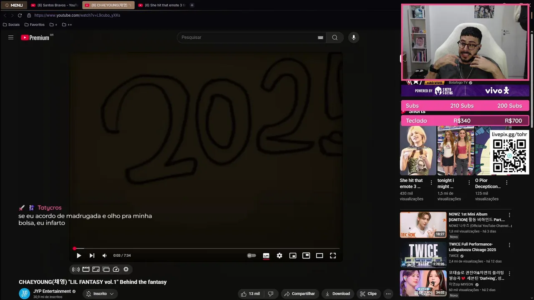Go back in browser history

pos(5,15)
